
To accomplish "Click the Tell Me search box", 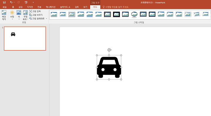I will click(115, 7).
